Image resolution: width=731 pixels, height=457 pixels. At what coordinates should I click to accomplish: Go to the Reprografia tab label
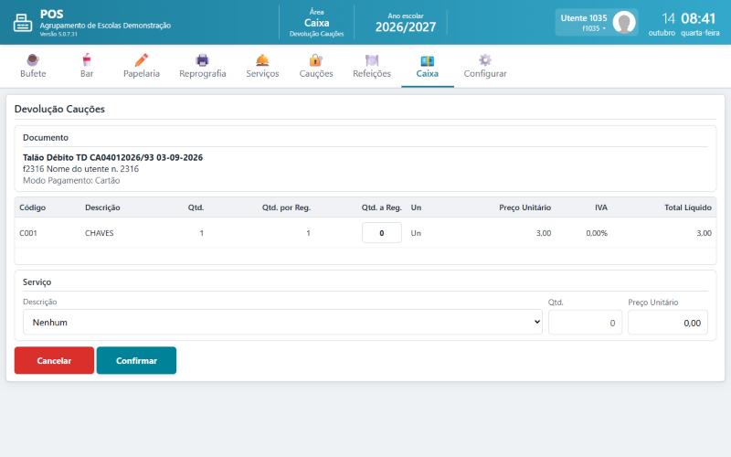(202, 74)
